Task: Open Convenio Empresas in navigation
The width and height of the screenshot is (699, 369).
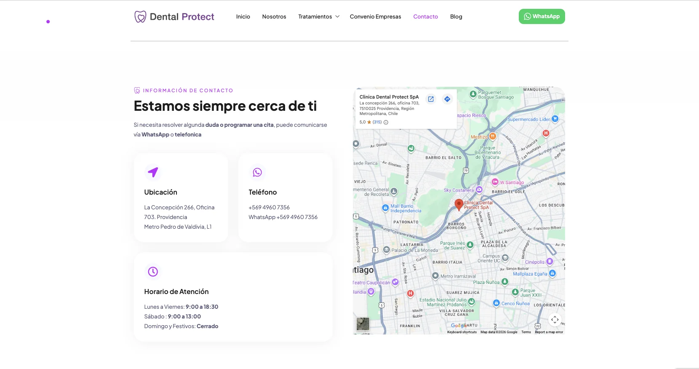Action: [x=375, y=17]
